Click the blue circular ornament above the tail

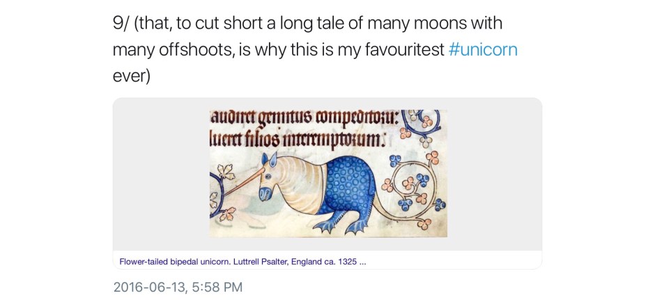click(419, 121)
